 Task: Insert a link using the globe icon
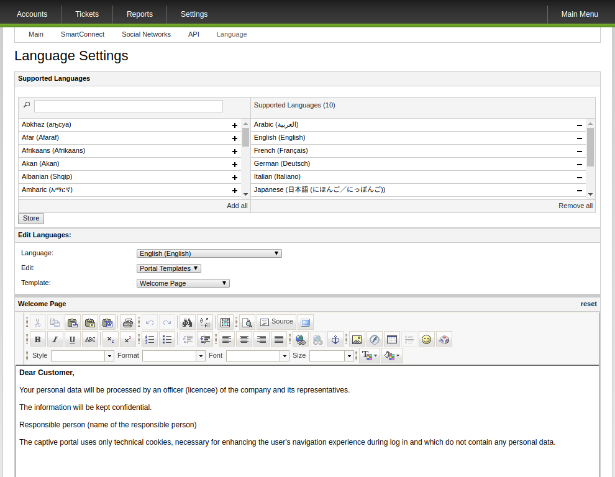click(301, 340)
